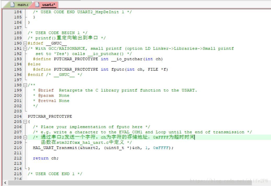
Task: Click '#endif' directive on line 196
Action: 36,74
